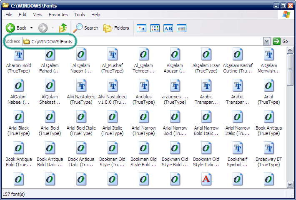Select the Aharoni Bold font icon
This screenshot has height=200, width=296.
(18, 55)
